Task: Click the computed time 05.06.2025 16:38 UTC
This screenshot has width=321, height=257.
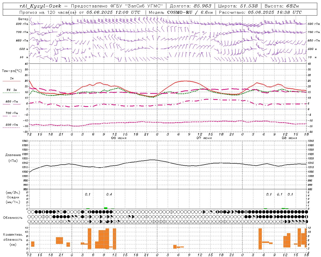Action: (275, 12)
